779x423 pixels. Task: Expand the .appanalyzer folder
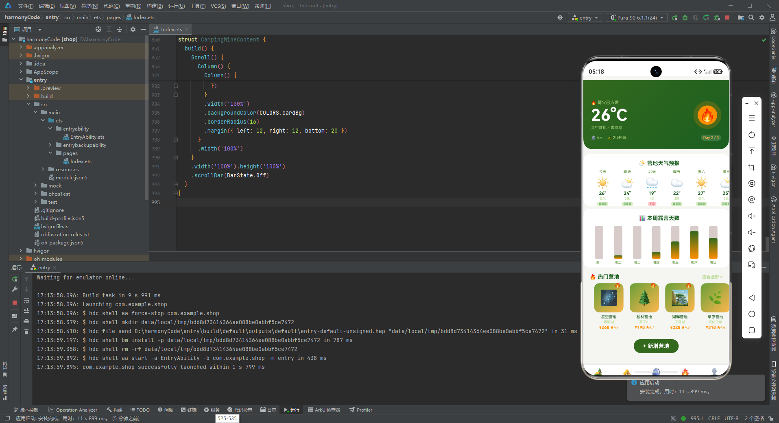[21, 47]
